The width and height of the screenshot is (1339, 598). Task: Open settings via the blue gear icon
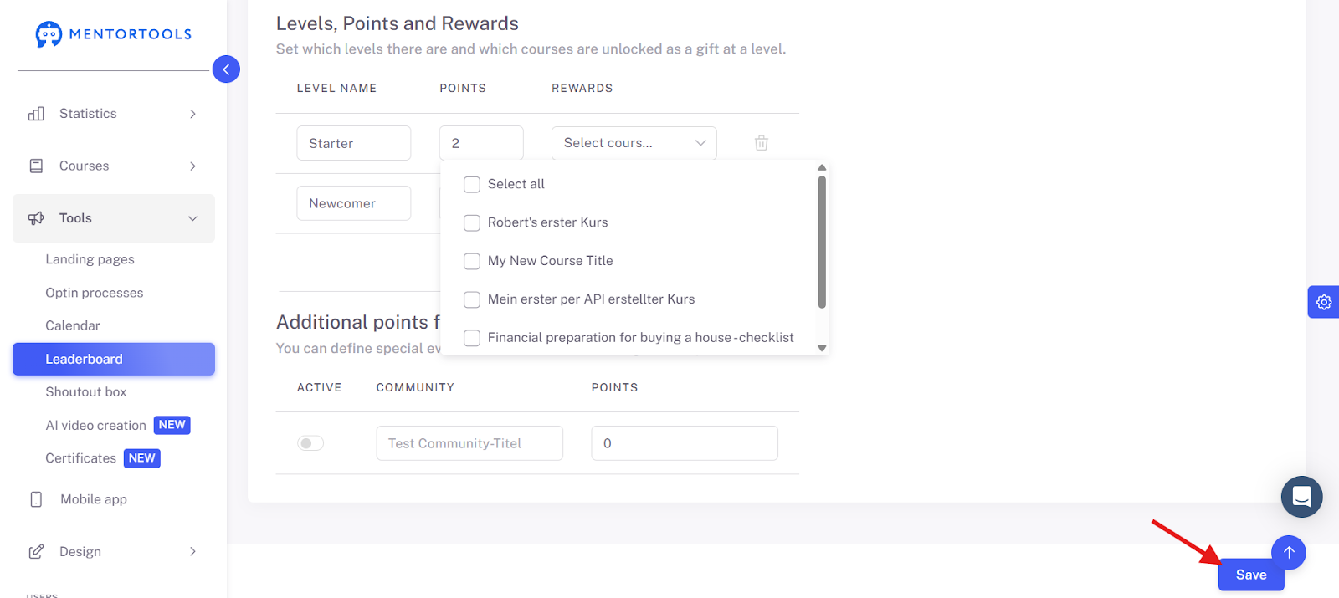tap(1324, 302)
